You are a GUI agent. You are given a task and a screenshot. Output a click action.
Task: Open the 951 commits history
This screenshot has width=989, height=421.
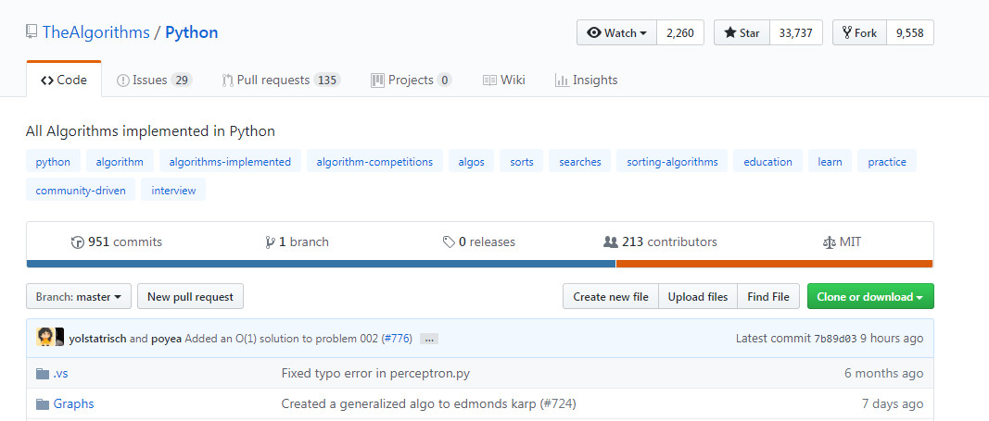(x=117, y=241)
